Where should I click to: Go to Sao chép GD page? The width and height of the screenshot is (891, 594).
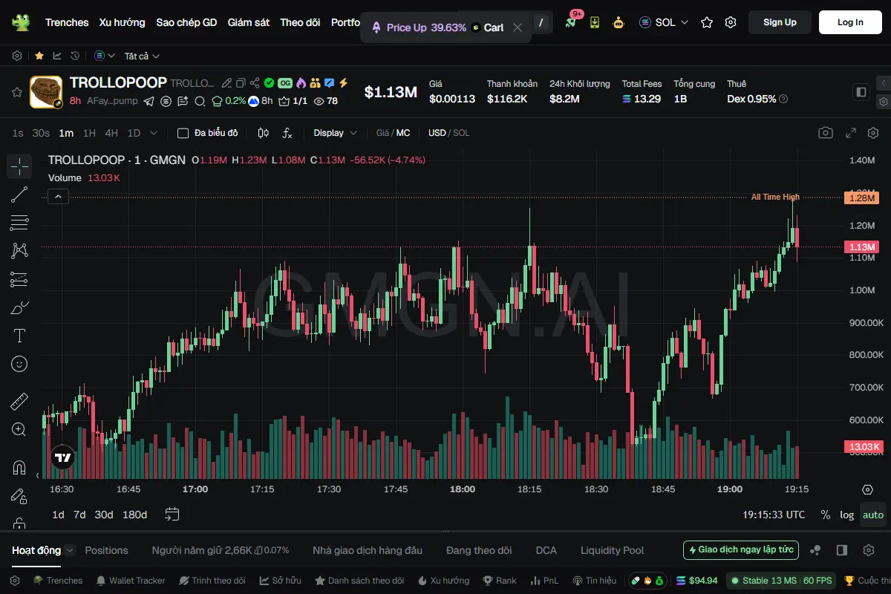186,22
